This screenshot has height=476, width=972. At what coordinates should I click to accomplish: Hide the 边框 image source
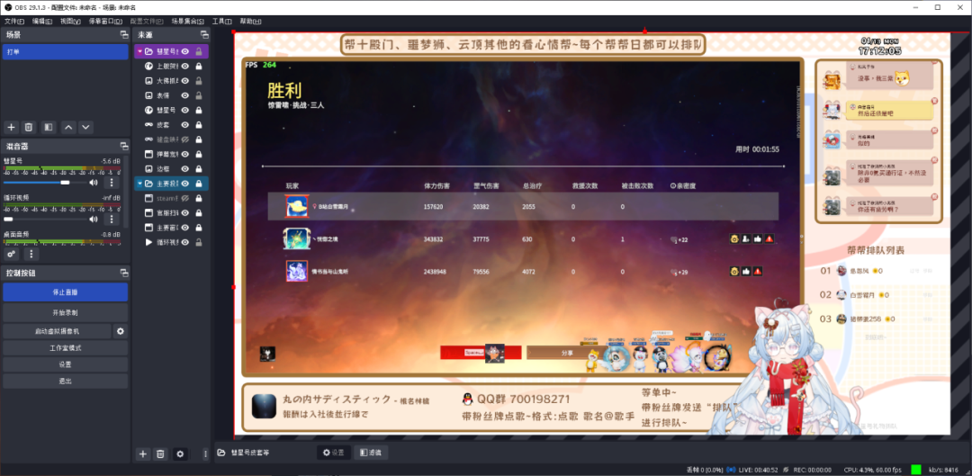tap(184, 168)
